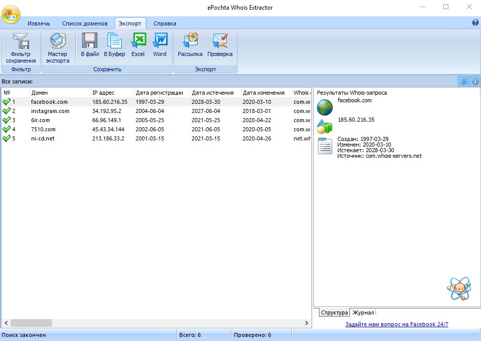Image resolution: width=481 pixels, height=341 pixels.
Task: Send data to Проверка verifier
Action: point(220,45)
